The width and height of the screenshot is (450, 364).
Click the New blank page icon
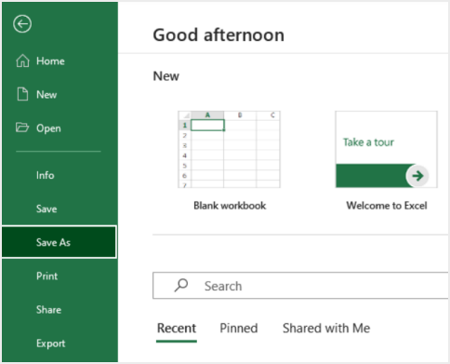(22, 94)
